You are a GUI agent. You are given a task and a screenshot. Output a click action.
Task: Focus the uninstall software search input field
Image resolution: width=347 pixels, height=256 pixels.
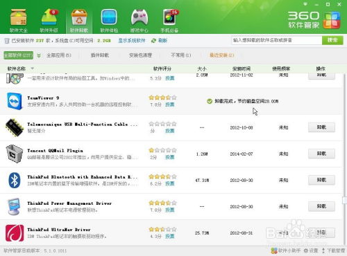[277, 40]
